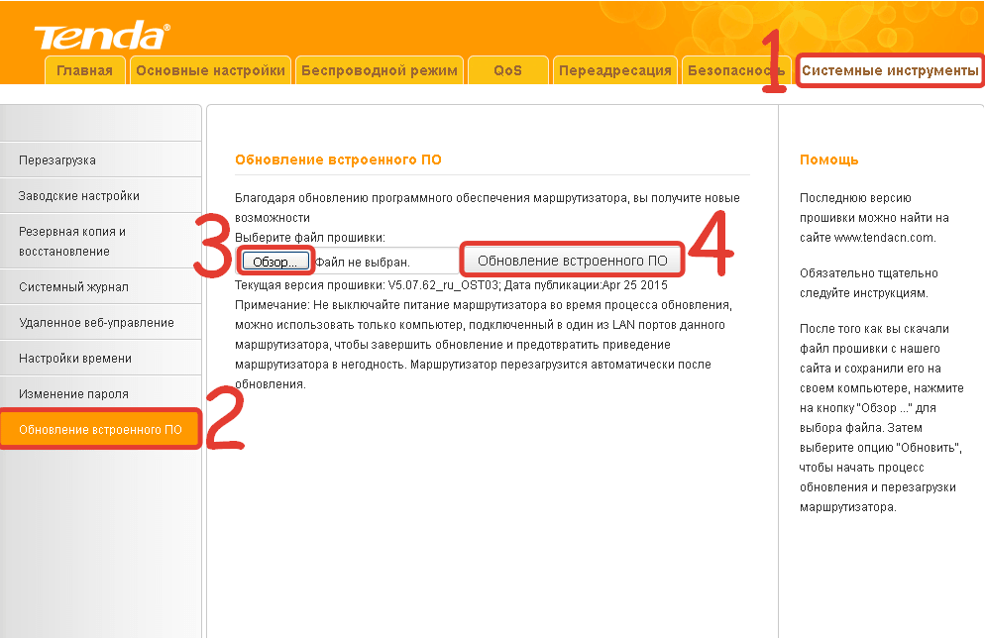Go to Настройки времени in sidebar
The image size is (985, 638).
75,359
